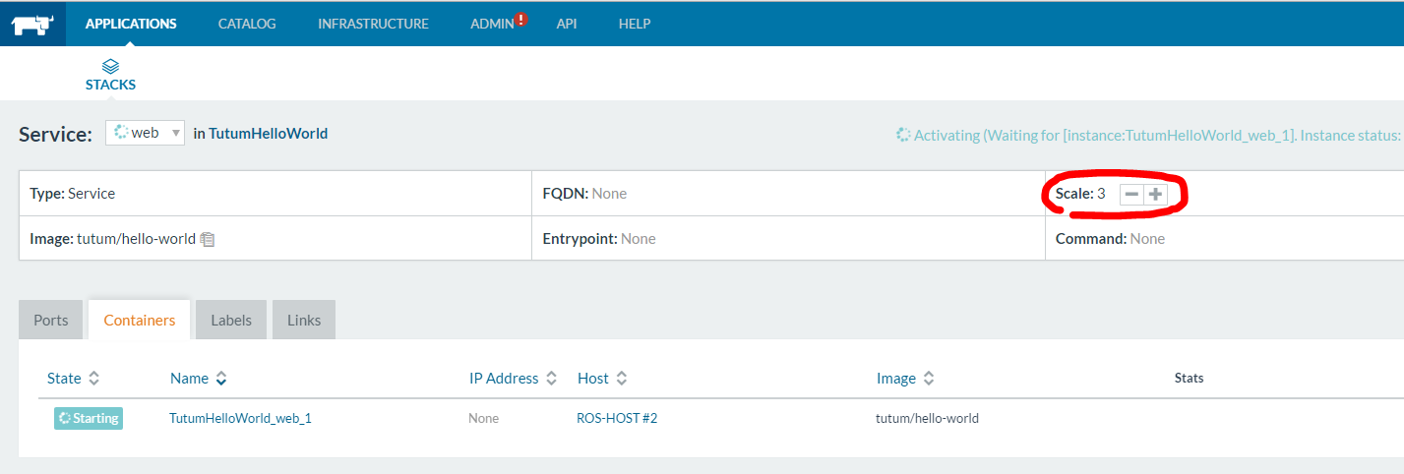Increase scale with the plus button
The height and width of the screenshot is (474, 1404).
pos(1155,195)
